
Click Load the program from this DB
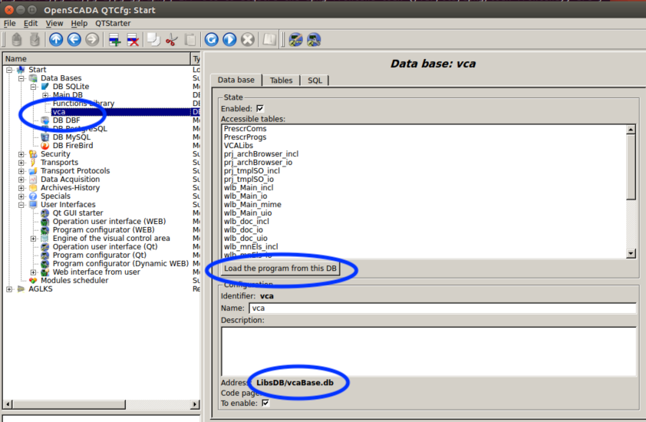[x=280, y=269]
